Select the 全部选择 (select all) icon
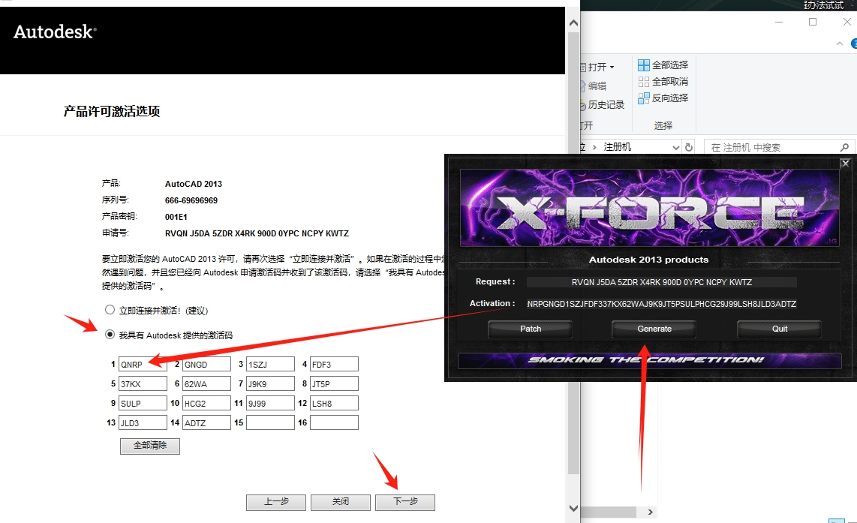The height and width of the screenshot is (523, 857). [643, 65]
